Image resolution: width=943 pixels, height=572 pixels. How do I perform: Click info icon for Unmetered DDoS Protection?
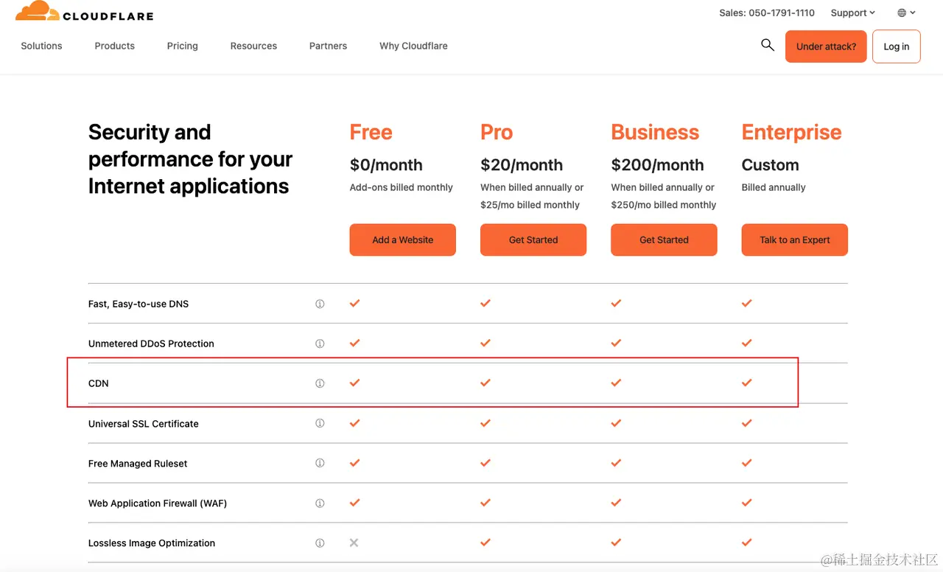(320, 343)
